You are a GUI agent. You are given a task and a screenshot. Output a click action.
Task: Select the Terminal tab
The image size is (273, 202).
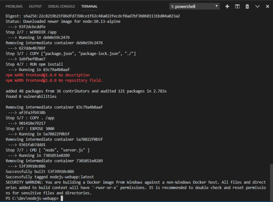coord(89,6)
